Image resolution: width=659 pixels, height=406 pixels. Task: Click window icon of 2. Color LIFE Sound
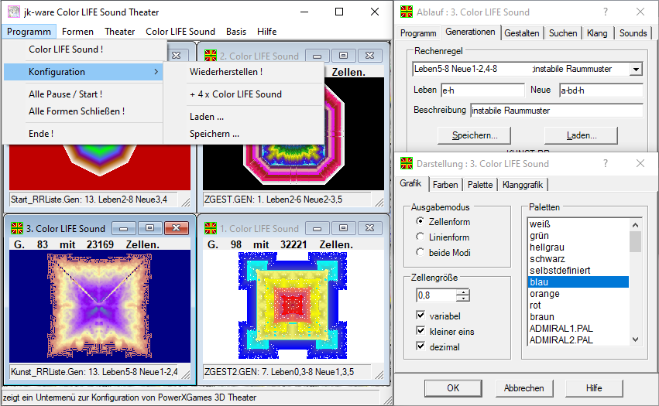[x=211, y=56]
